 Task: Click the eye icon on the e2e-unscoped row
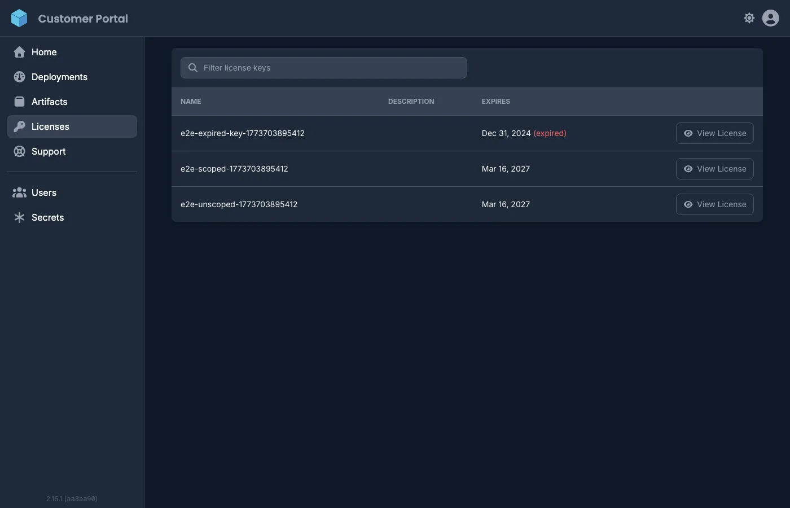[x=688, y=204]
